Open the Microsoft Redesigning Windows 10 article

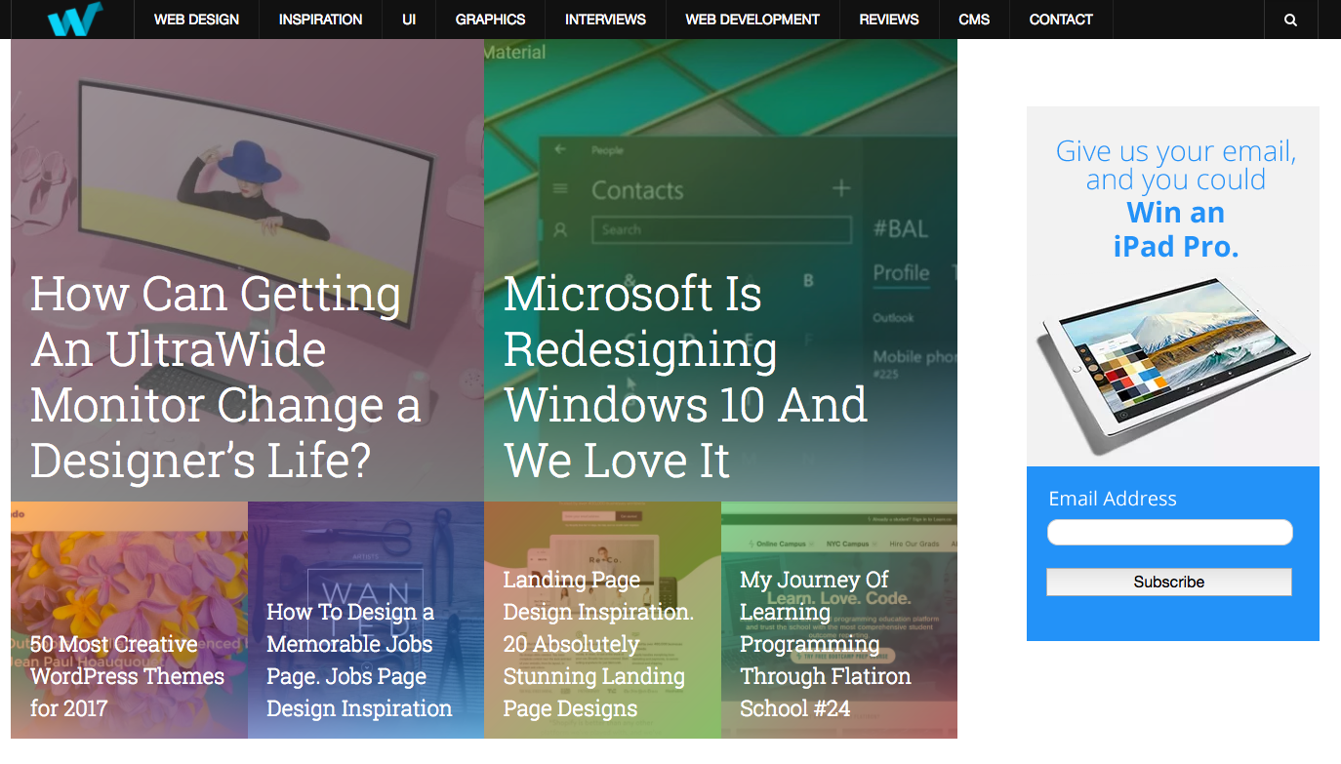(685, 378)
